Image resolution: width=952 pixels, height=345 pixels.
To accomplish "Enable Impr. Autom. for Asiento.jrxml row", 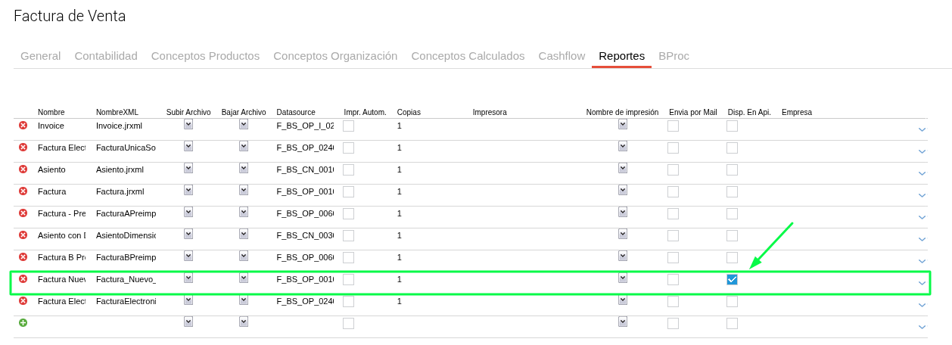I will (348, 170).
